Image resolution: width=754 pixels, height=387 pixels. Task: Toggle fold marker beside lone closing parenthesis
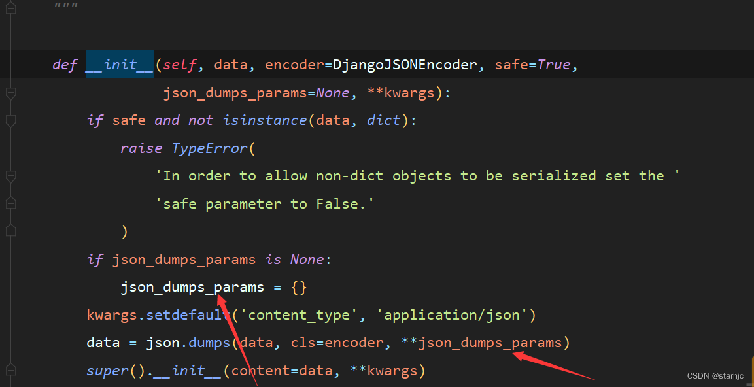pos(10,231)
